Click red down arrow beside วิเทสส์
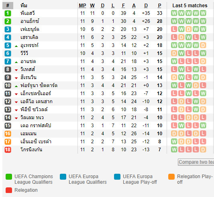Screen dimensions: 214x197 16,70
